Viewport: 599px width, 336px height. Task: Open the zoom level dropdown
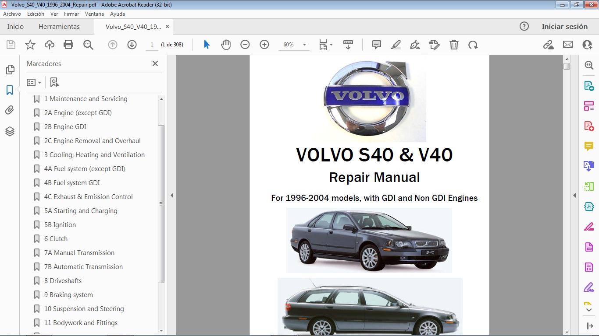pyautogui.click(x=304, y=44)
